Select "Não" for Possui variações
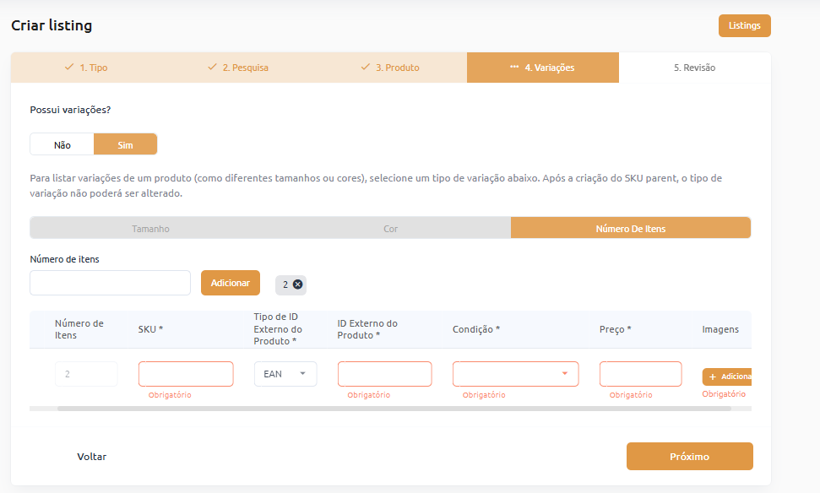820x493 pixels. (62, 144)
